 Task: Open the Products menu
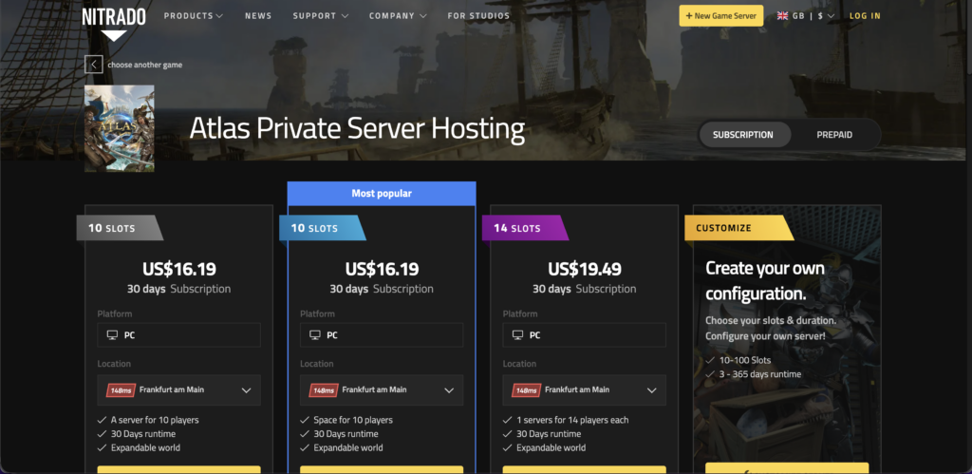click(x=193, y=16)
